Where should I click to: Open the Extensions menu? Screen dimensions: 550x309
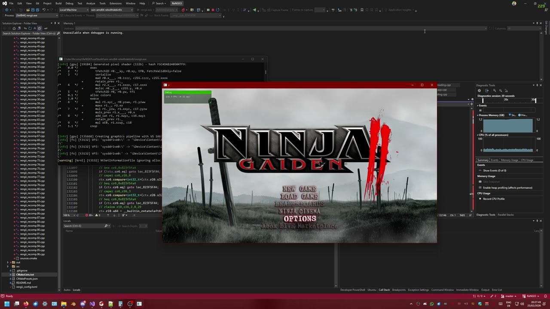(116, 3)
